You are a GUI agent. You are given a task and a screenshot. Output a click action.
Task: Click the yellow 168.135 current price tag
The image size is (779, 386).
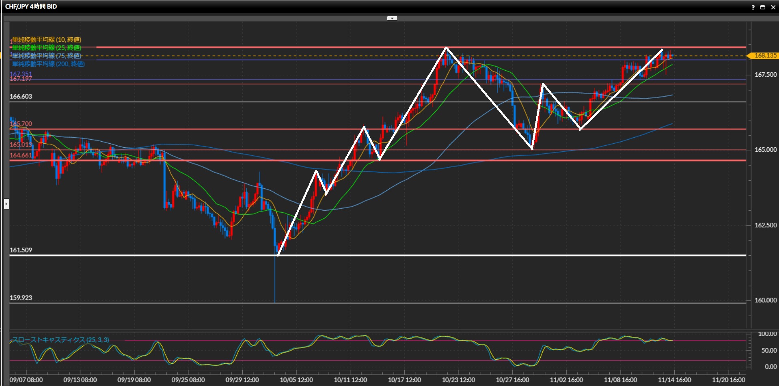point(765,56)
